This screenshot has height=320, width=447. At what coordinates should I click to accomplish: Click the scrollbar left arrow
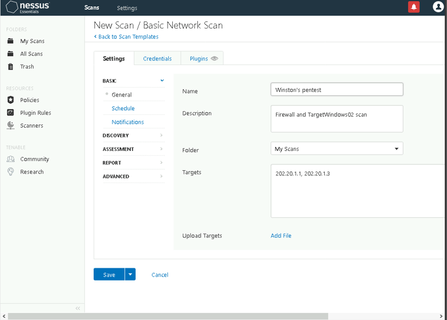tap(3, 317)
